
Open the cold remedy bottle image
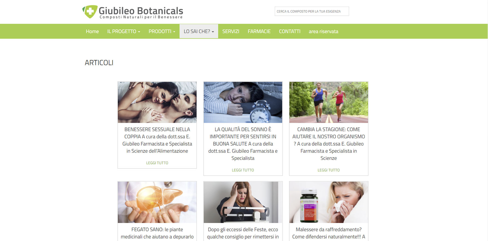pos(328,202)
